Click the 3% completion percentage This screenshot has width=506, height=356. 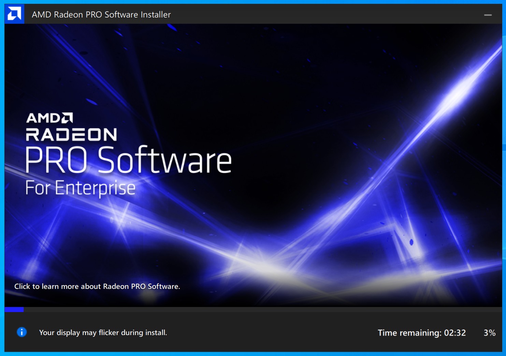tap(489, 332)
